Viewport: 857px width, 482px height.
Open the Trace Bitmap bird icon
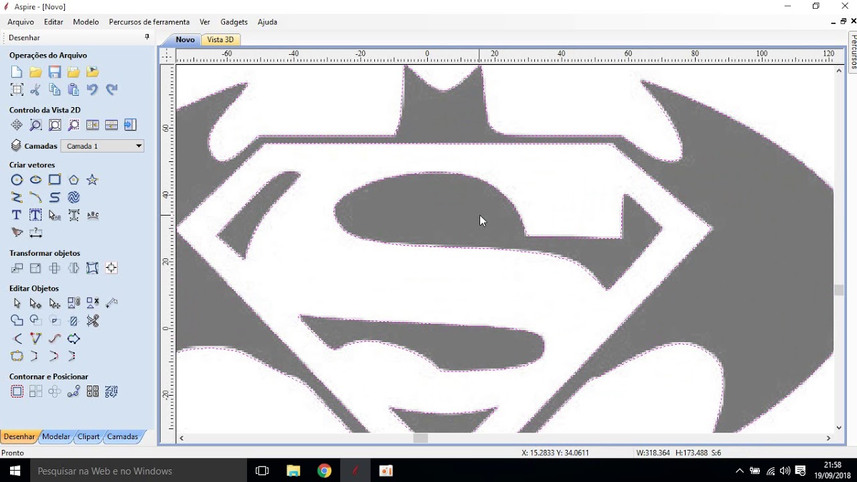coord(17,232)
